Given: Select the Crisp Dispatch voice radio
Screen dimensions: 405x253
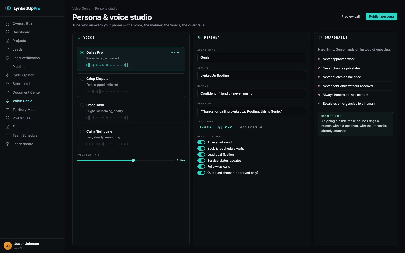Looking at the screenshot, I should tap(82, 79).
